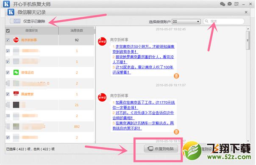Click the chat panel scrollbar thumb
Viewport: 256px width, 165px height.
[x=248, y=41]
